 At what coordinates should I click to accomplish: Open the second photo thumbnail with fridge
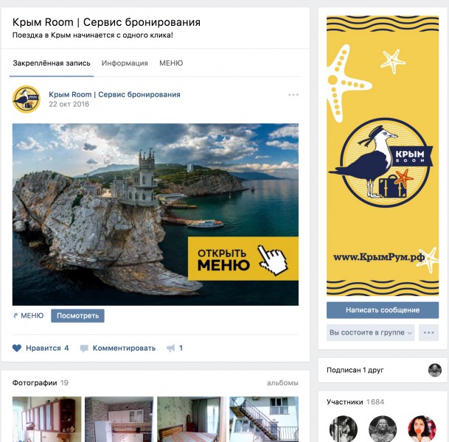point(119,419)
